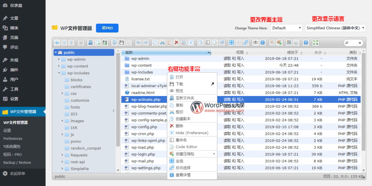Sort files by the 名称 column header
The height and width of the screenshot is (186, 372).
(x=166, y=52)
